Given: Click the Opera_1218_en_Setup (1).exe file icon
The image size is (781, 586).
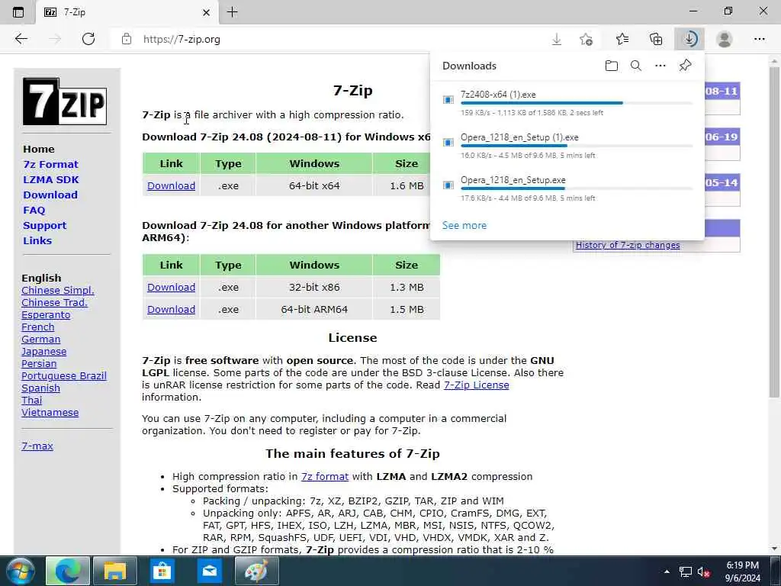Looking at the screenshot, I should [448, 143].
